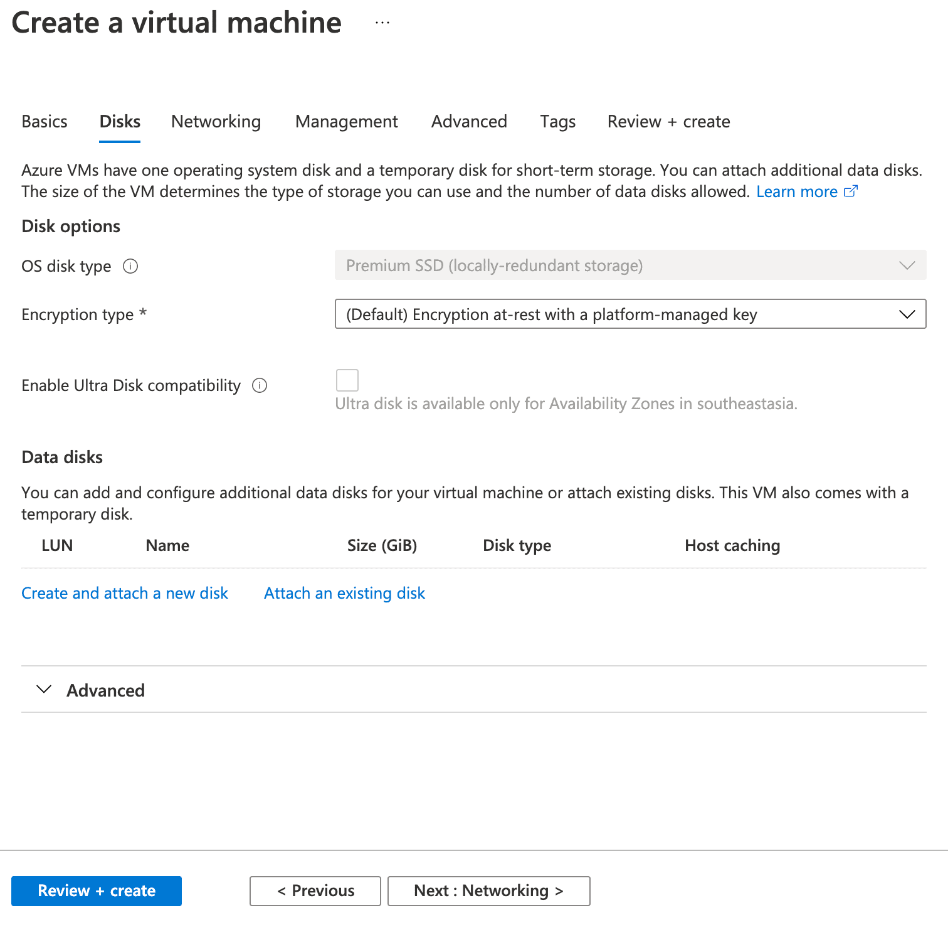Proceed with Next : Networking button
Image resolution: width=948 pixels, height=925 pixels.
489,890
